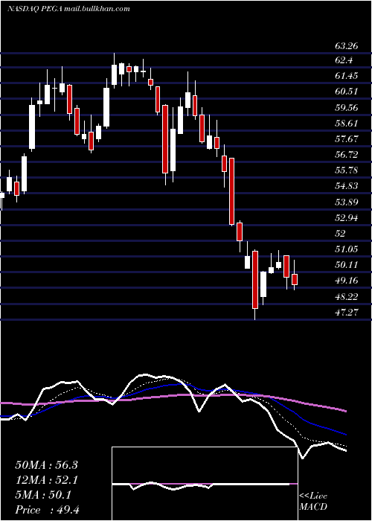Click the 58.61 price axis label
This screenshot has width=372, height=521.
[347, 124]
